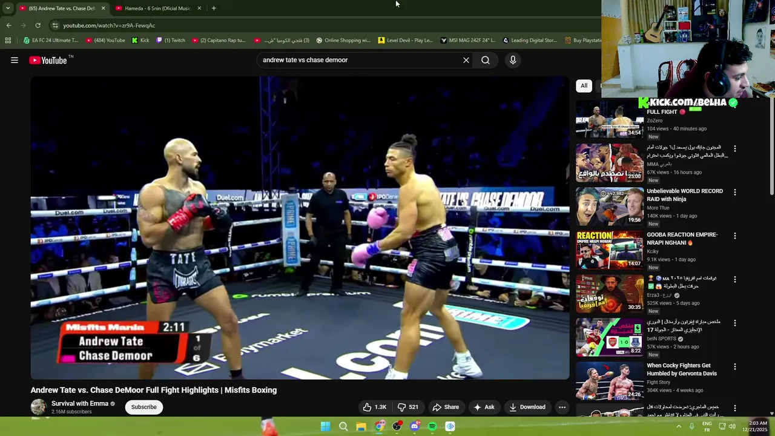The image size is (775, 436).
Task: Share the Andrew Tate fight video
Action: [446, 407]
